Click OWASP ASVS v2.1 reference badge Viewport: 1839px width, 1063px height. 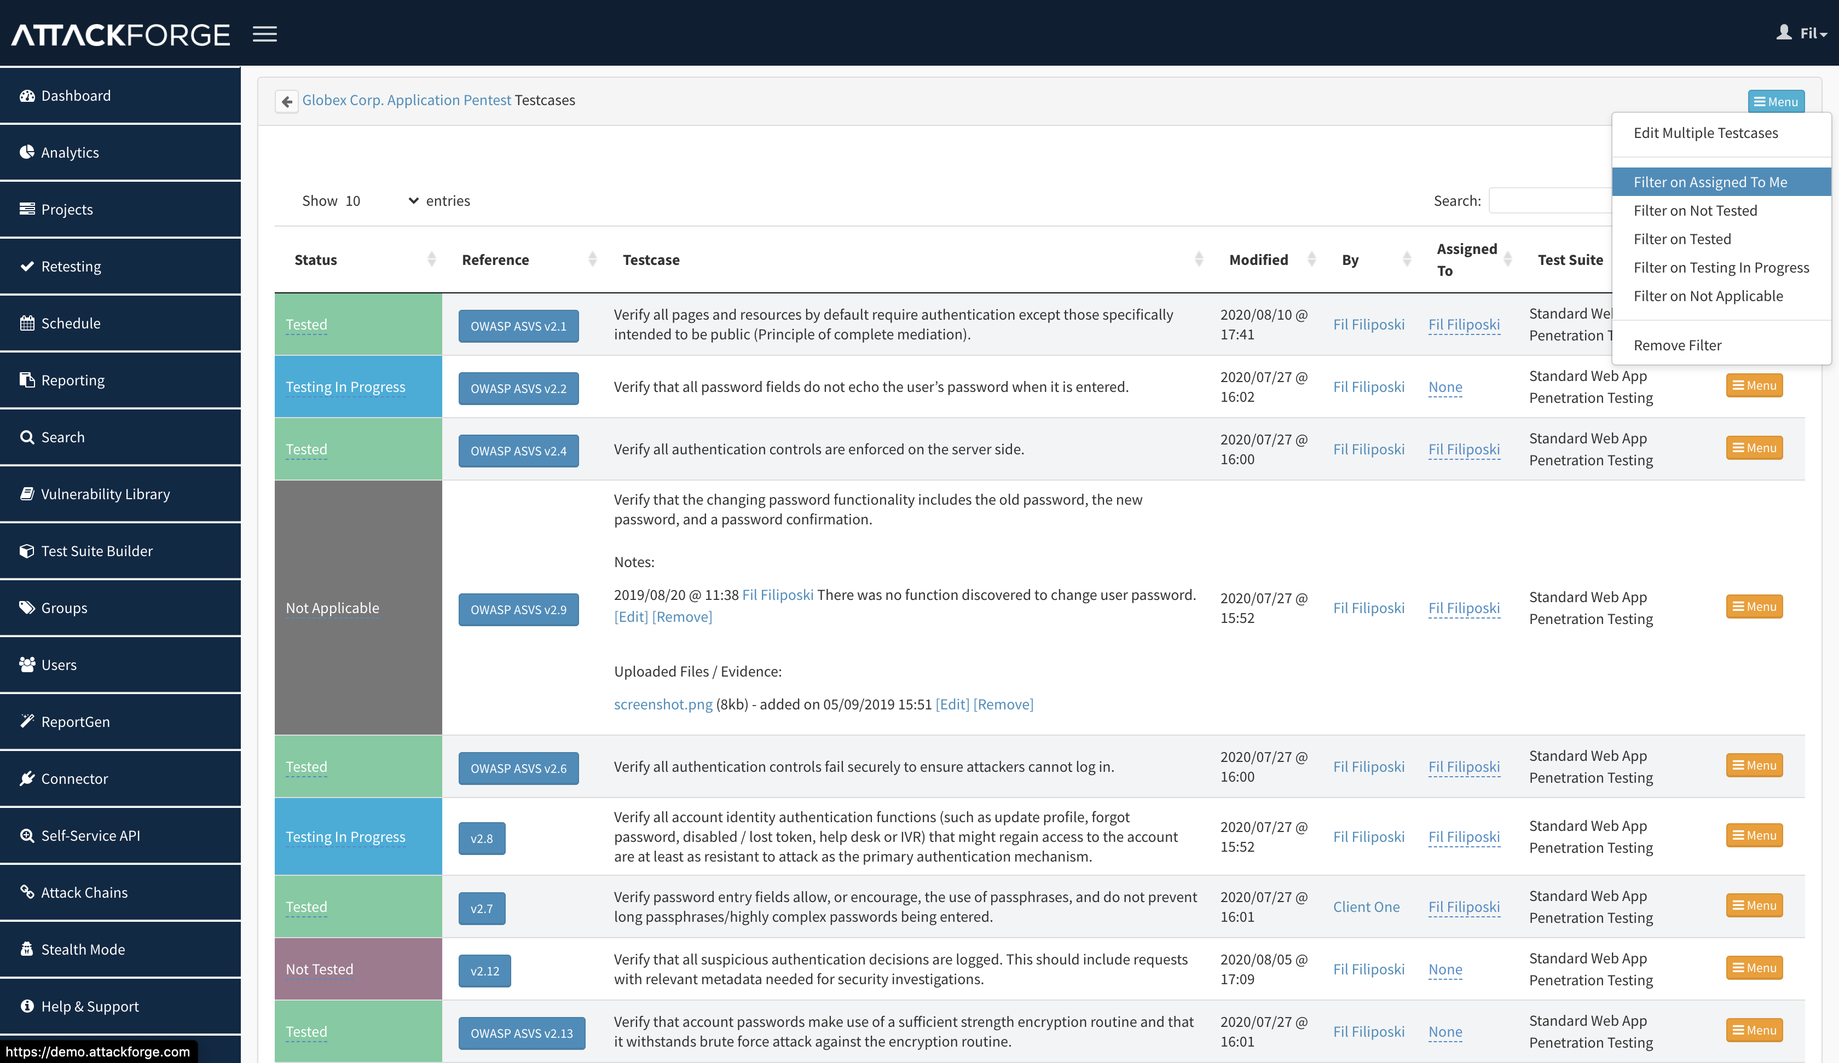(519, 326)
